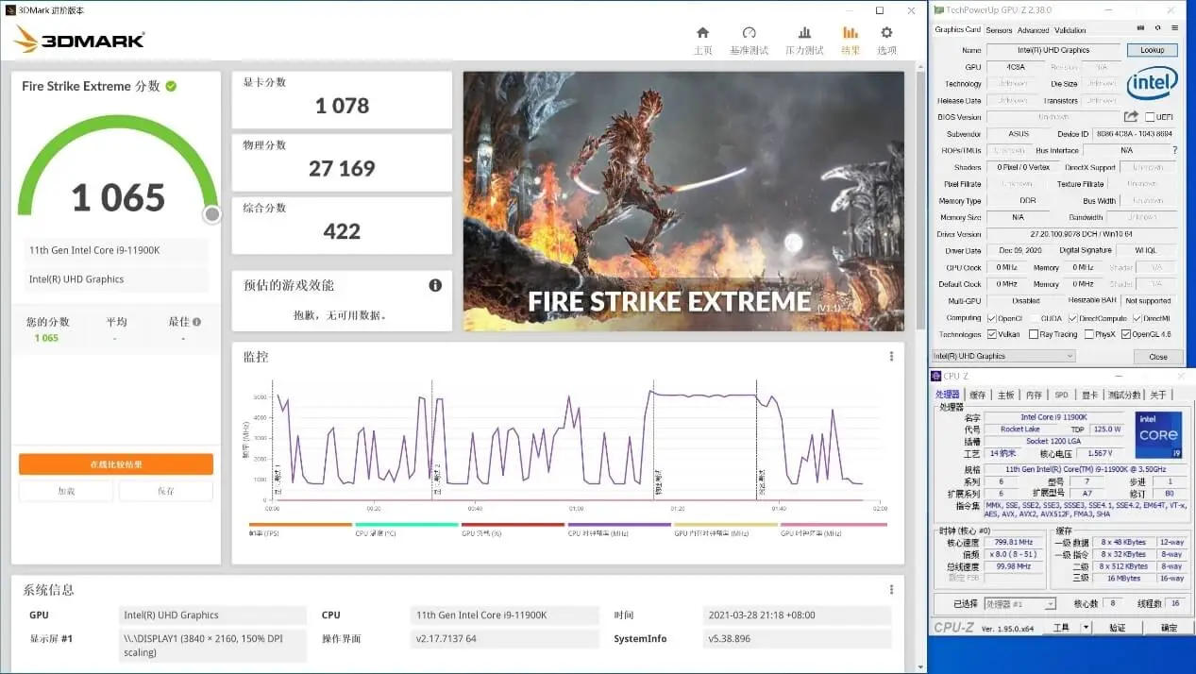1196x674 pixels.
Task: Toggle the OpenGL 4.6 checkbox
Action: pos(1127,334)
